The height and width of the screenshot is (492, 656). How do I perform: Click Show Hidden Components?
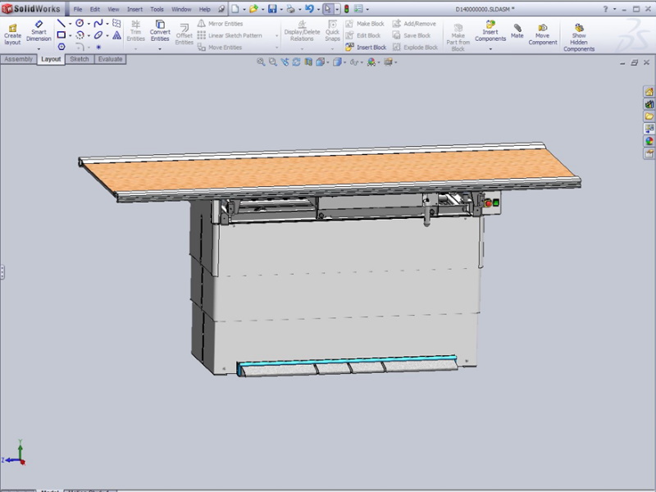coord(579,37)
